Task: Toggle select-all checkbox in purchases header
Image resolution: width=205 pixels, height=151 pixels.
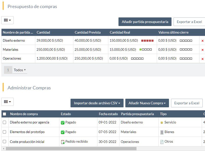Action: click(4, 114)
